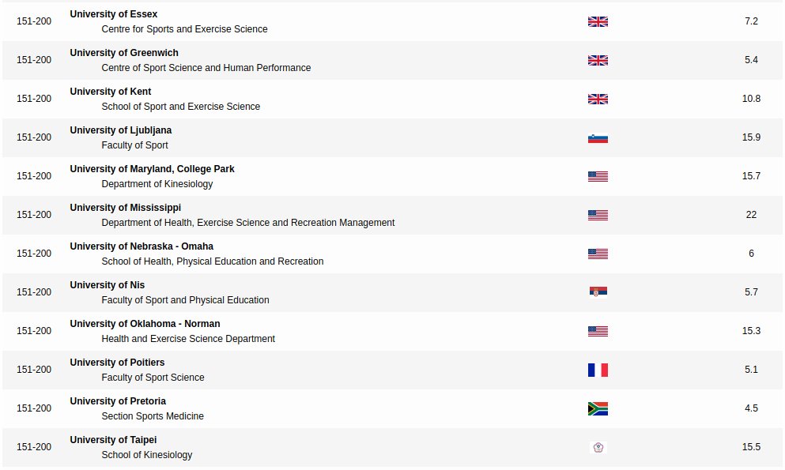This screenshot has height=470, width=785.
Task: Open the University of Ljubljana entry
Action: [120, 130]
